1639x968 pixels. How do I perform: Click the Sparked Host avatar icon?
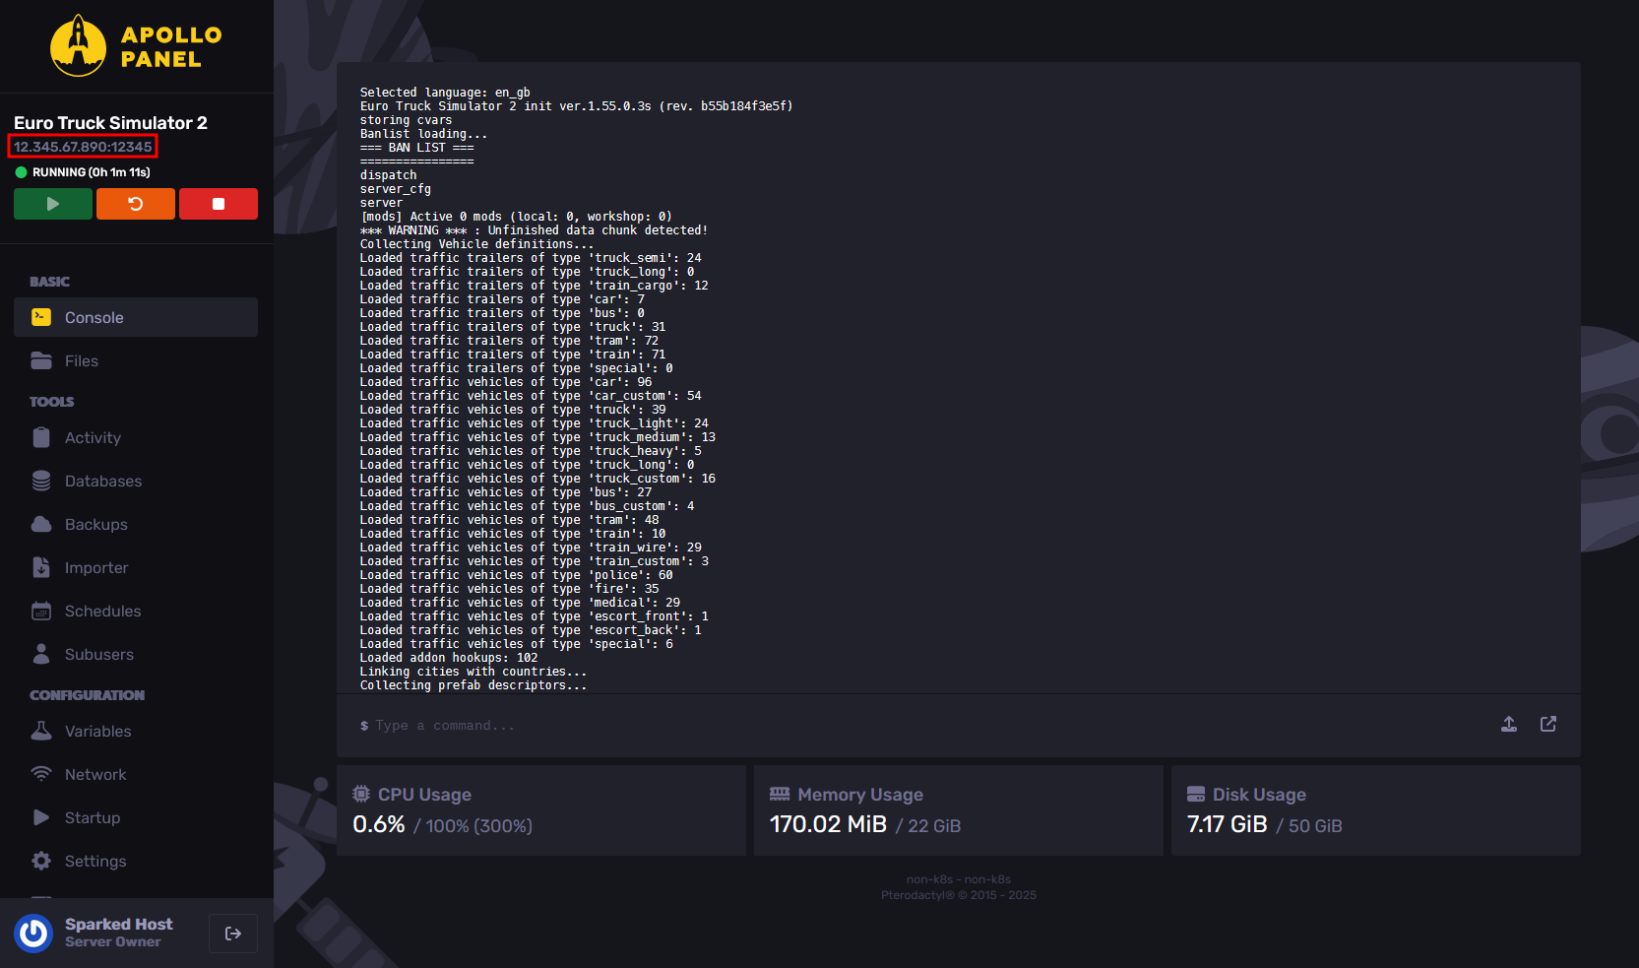33,933
